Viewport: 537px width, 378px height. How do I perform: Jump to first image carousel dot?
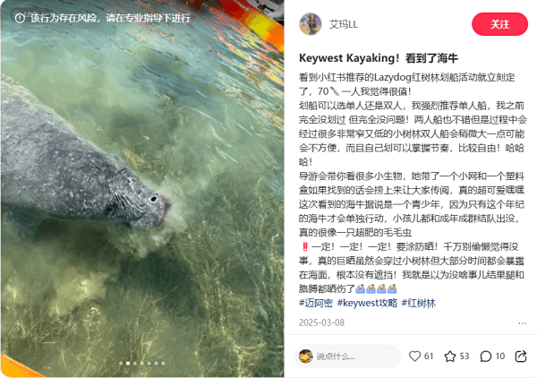[121, 364]
